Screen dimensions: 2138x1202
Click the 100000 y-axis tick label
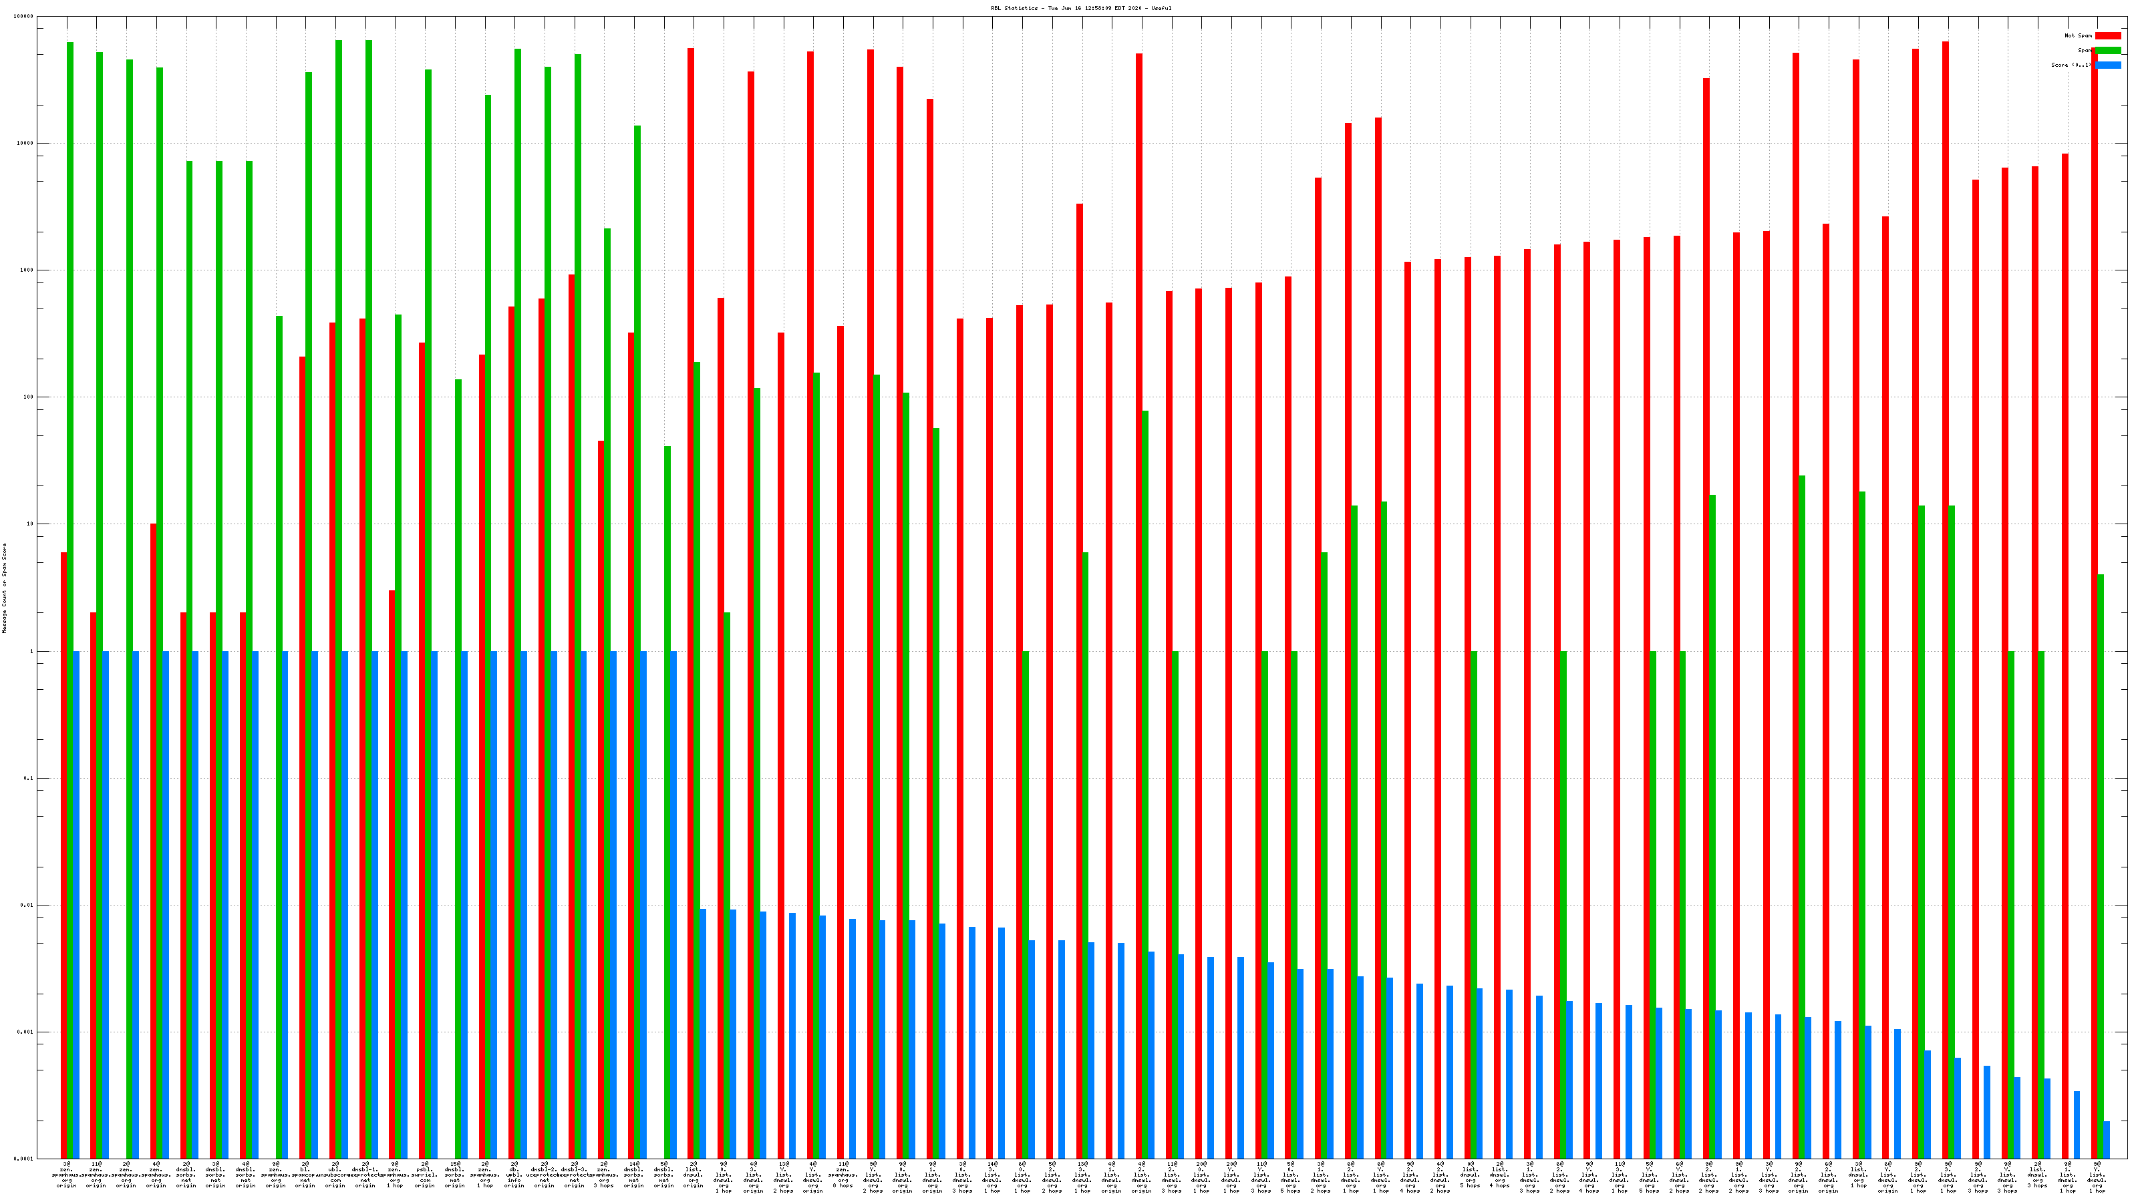coord(25,17)
